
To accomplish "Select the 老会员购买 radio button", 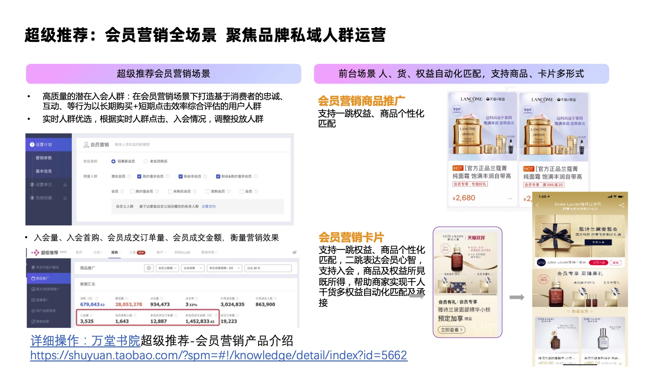I will (x=146, y=161).
